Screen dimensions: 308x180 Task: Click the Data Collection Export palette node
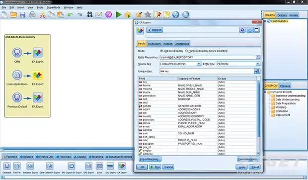(50, 166)
